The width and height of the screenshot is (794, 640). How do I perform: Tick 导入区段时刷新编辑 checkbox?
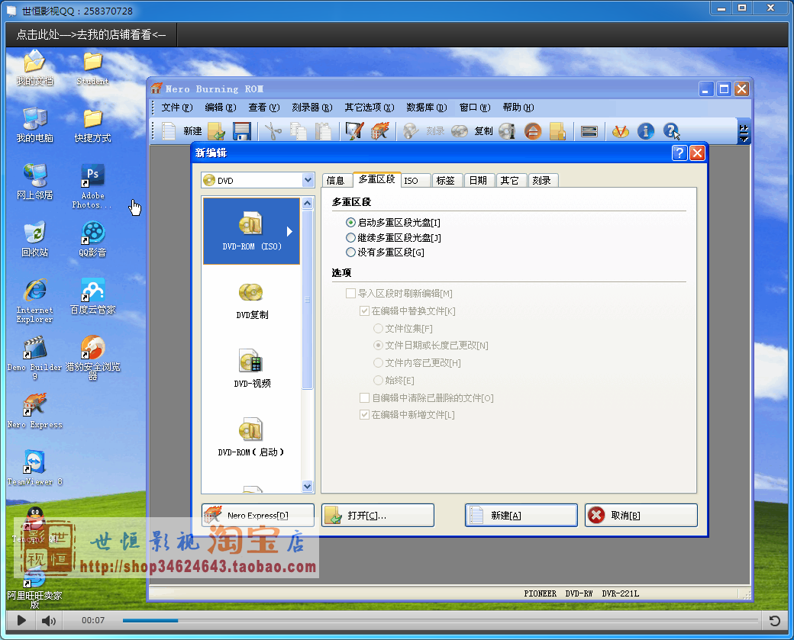coord(350,293)
